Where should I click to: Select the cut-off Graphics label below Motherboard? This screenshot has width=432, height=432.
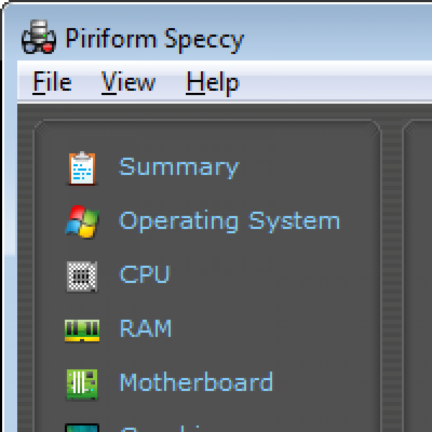(180, 428)
